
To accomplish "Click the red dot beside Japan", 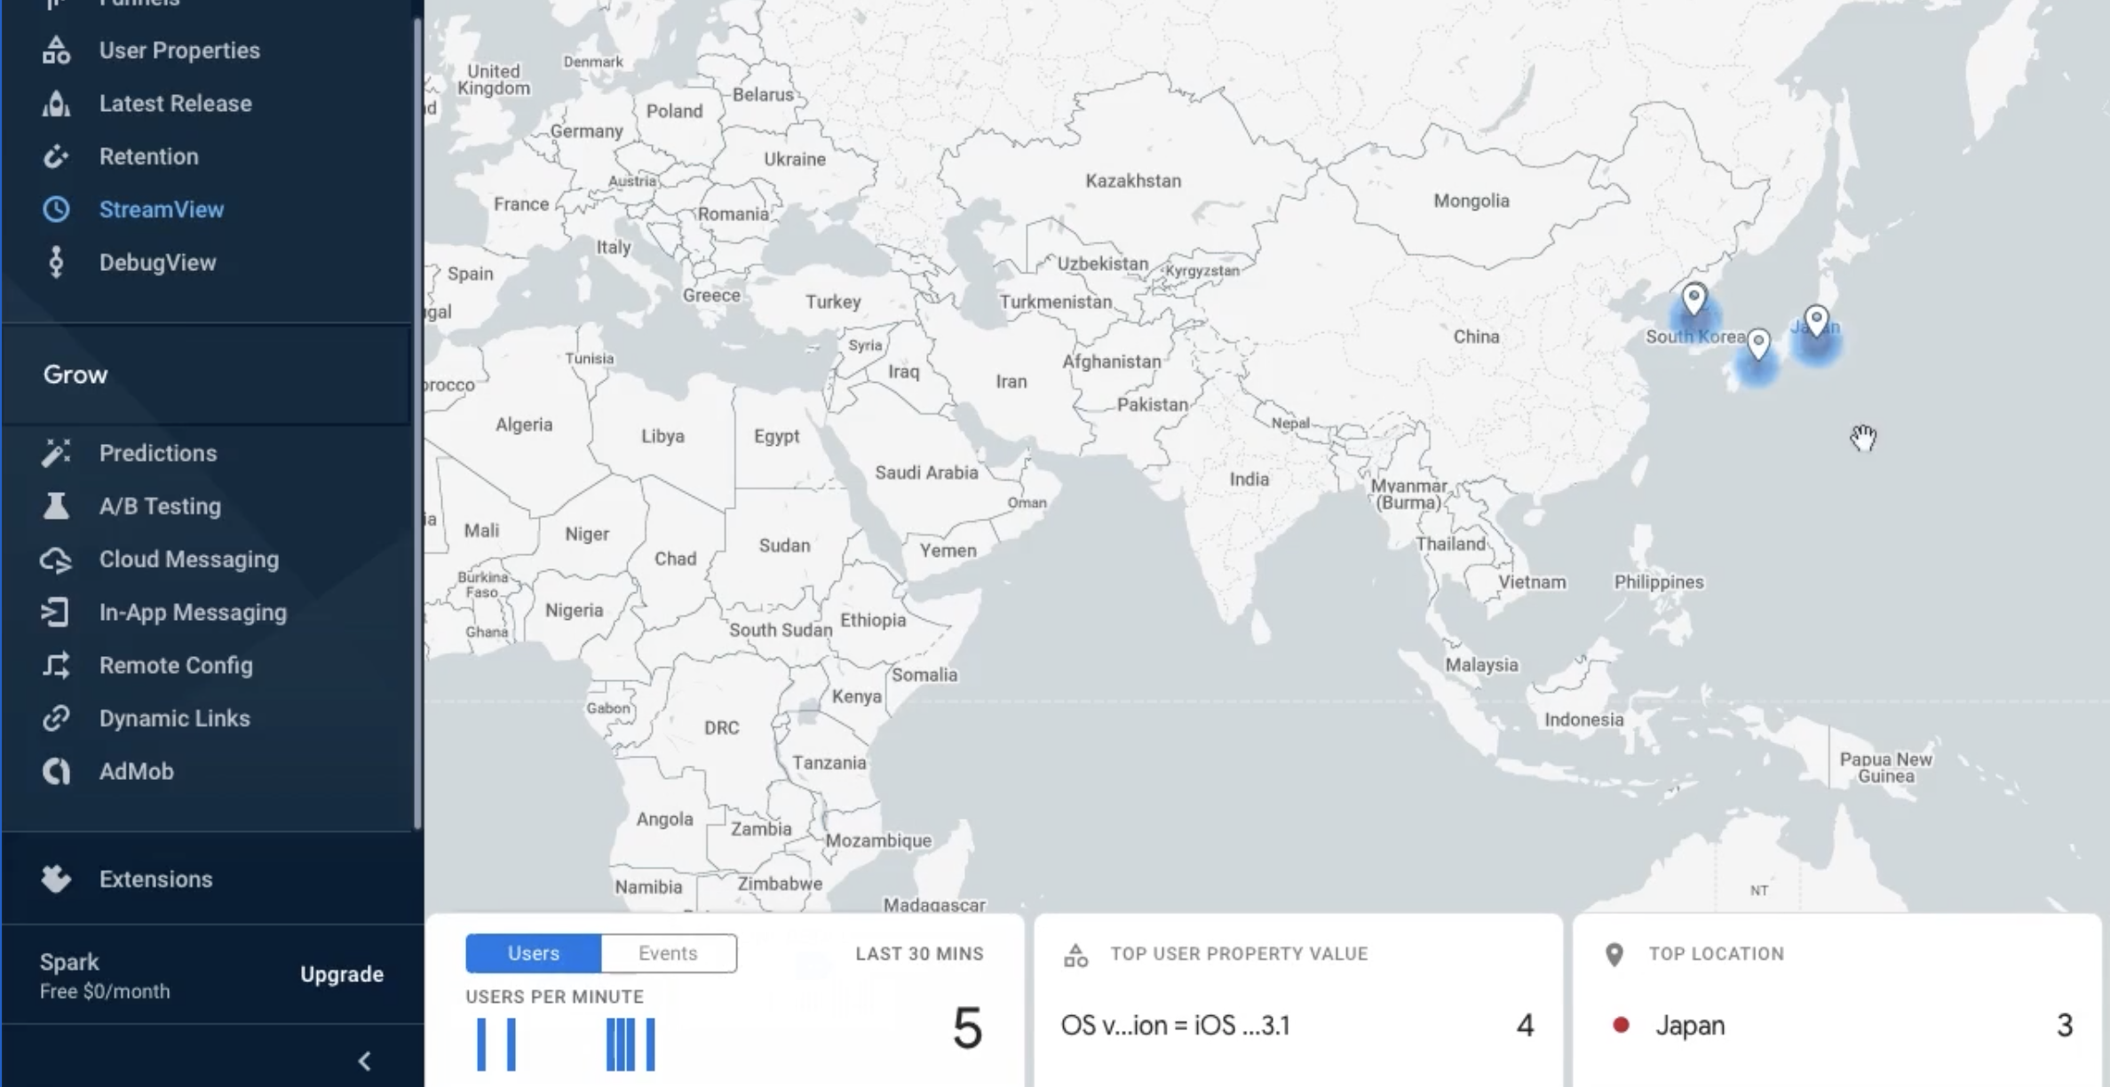I will (1621, 1026).
